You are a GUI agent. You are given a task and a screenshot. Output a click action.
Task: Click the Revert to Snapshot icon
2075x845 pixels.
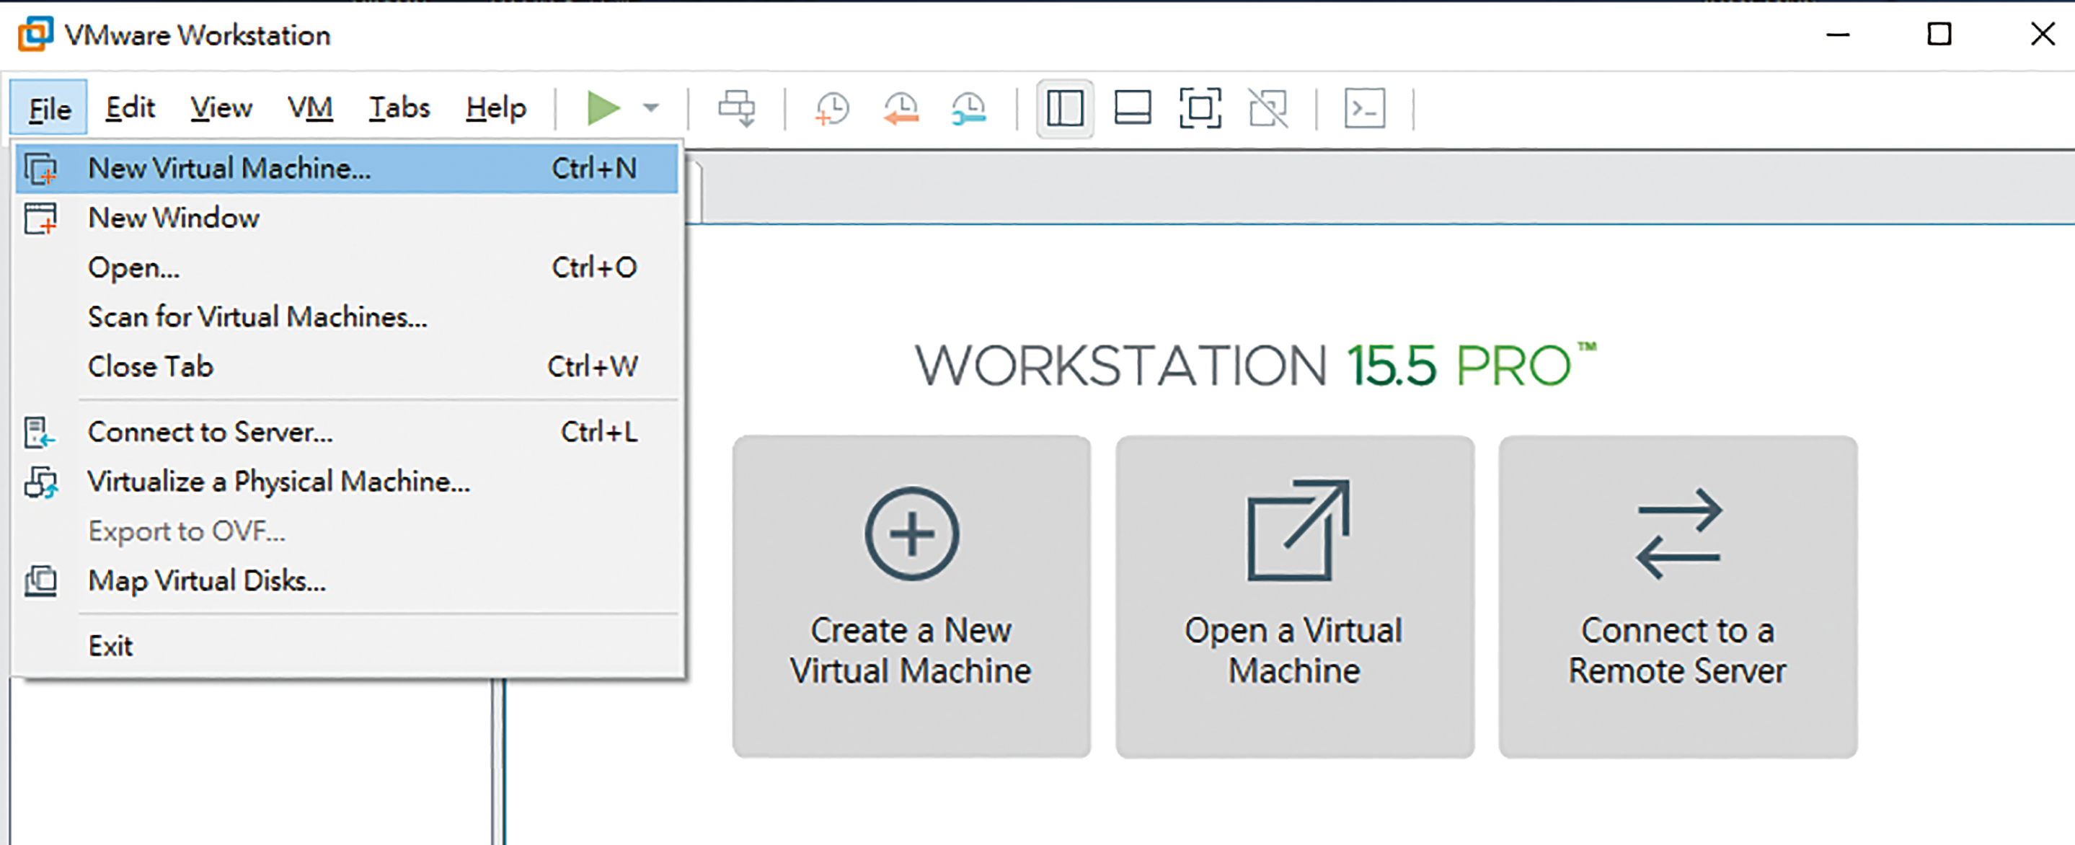point(901,109)
